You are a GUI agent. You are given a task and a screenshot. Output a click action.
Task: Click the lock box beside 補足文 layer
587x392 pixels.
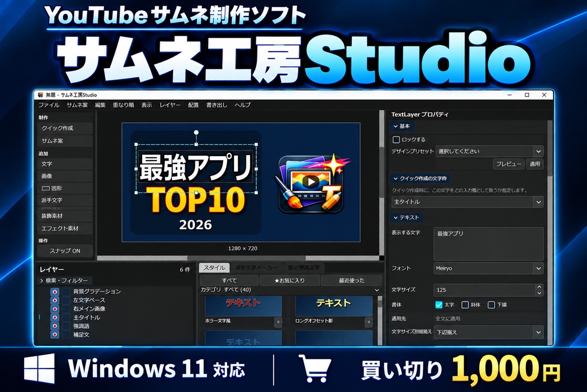66,335
